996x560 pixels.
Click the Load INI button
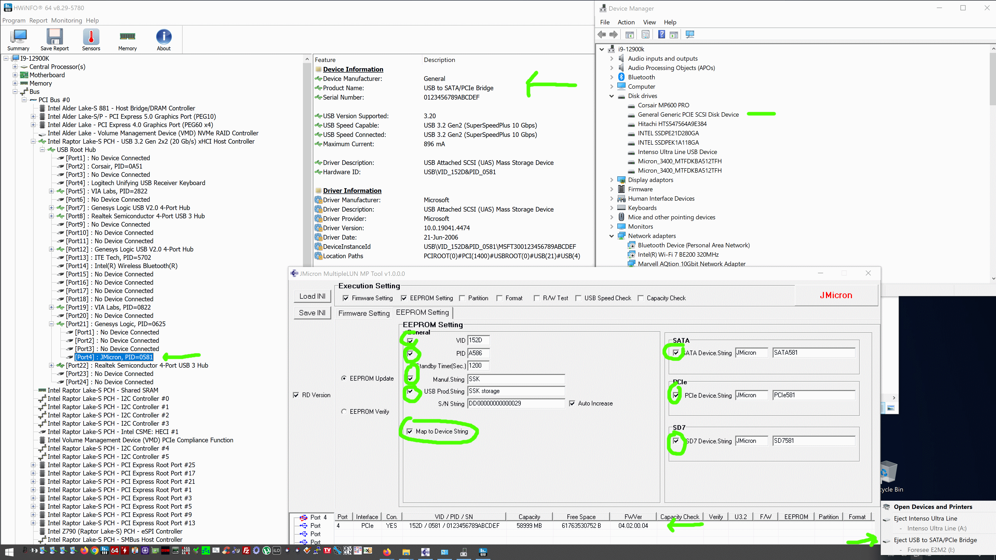tap(313, 296)
